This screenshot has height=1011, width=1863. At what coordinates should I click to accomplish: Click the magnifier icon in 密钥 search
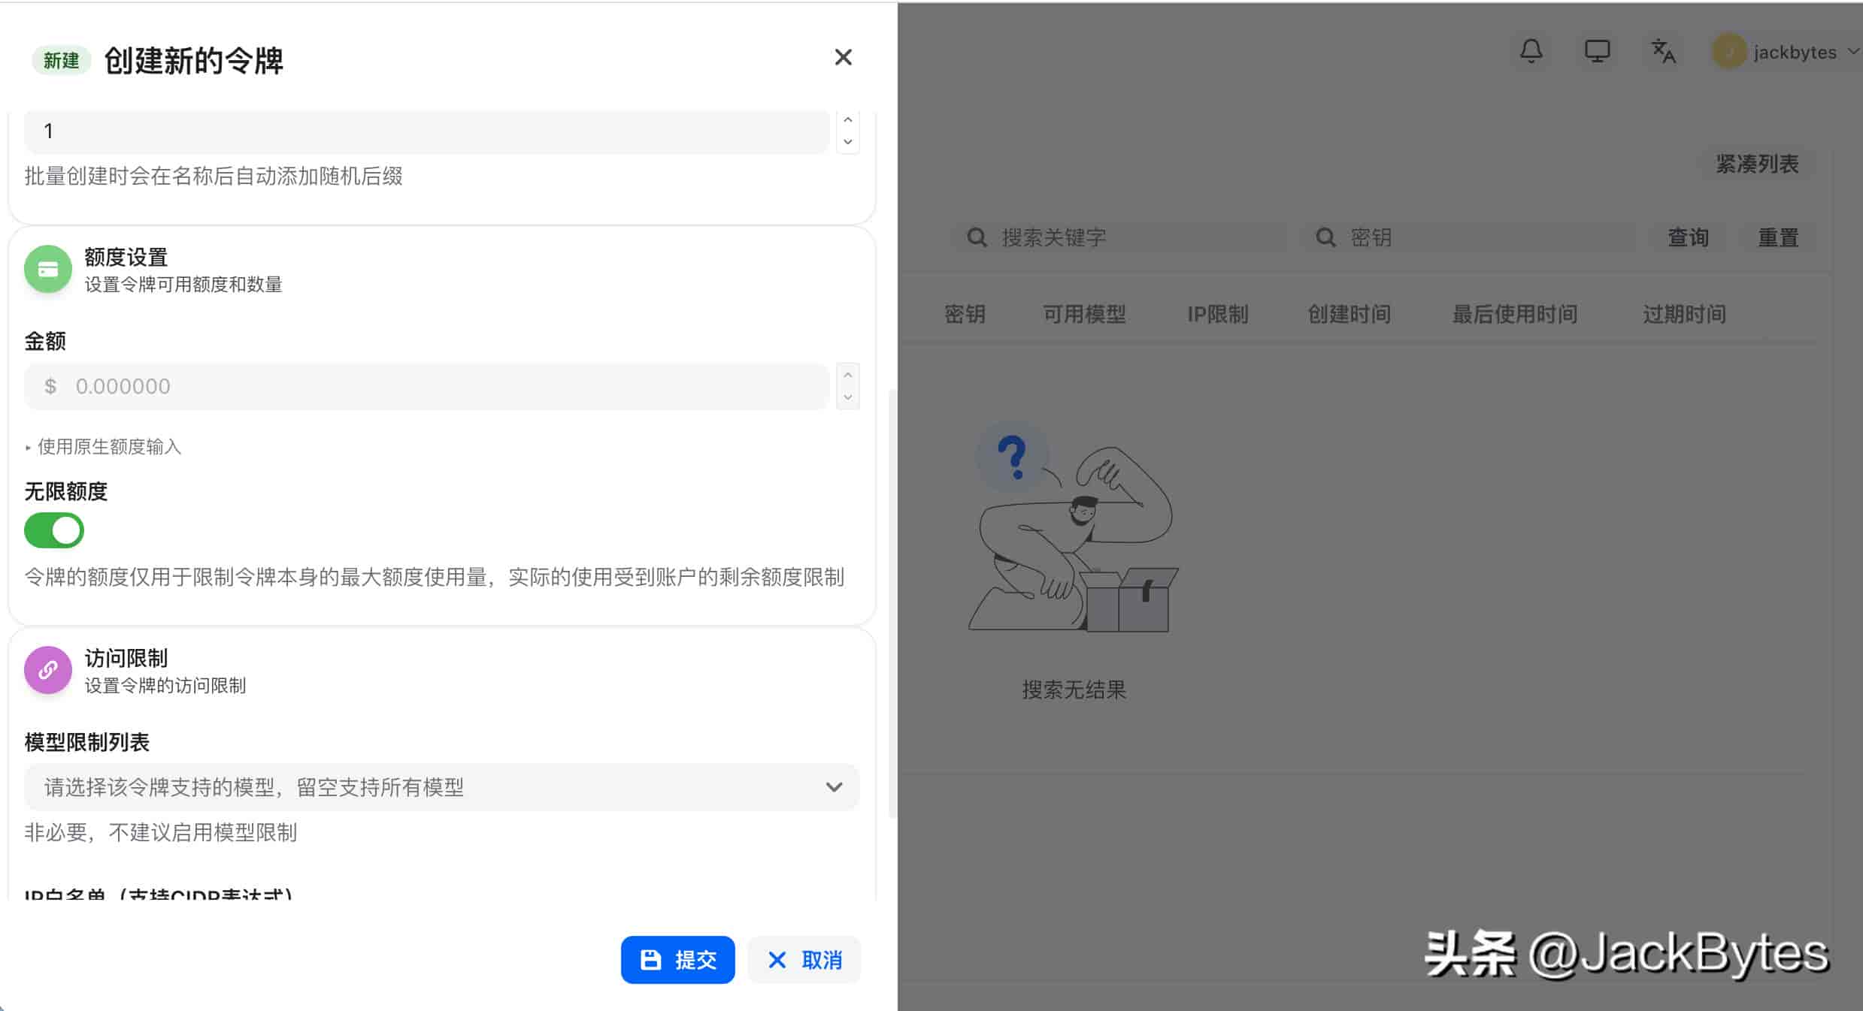[1325, 237]
